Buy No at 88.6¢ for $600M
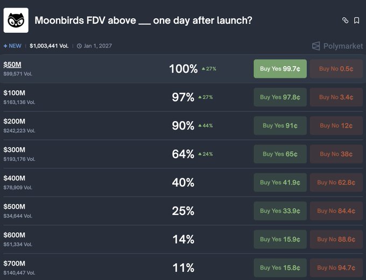The width and height of the screenshot is (366, 280). (336, 239)
